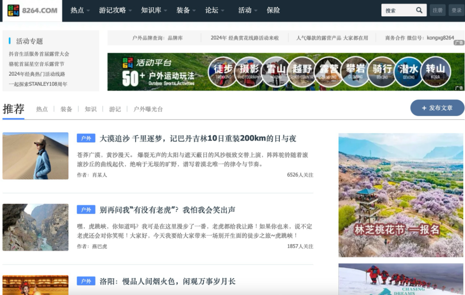The height and width of the screenshot is (295, 465).
Task: Select the 露营 Camping circle icon
Action: click(329, 72)
